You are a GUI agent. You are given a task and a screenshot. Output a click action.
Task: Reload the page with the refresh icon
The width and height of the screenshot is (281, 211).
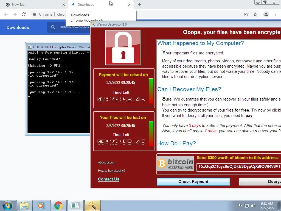[x=24, y=14]
